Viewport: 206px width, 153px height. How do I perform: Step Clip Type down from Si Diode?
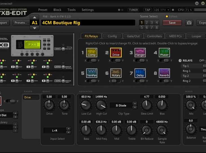[x=135, y=107]
